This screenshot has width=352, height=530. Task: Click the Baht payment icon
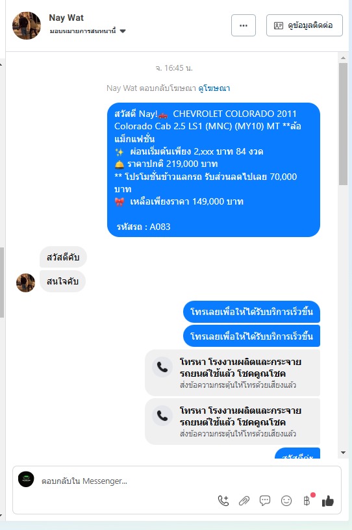(x=307, y=501)
